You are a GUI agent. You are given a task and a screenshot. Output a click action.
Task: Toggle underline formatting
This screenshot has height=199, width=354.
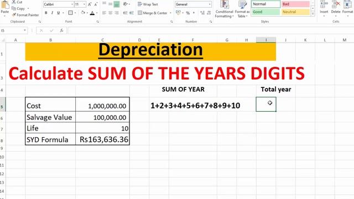(x=58, y=13)
